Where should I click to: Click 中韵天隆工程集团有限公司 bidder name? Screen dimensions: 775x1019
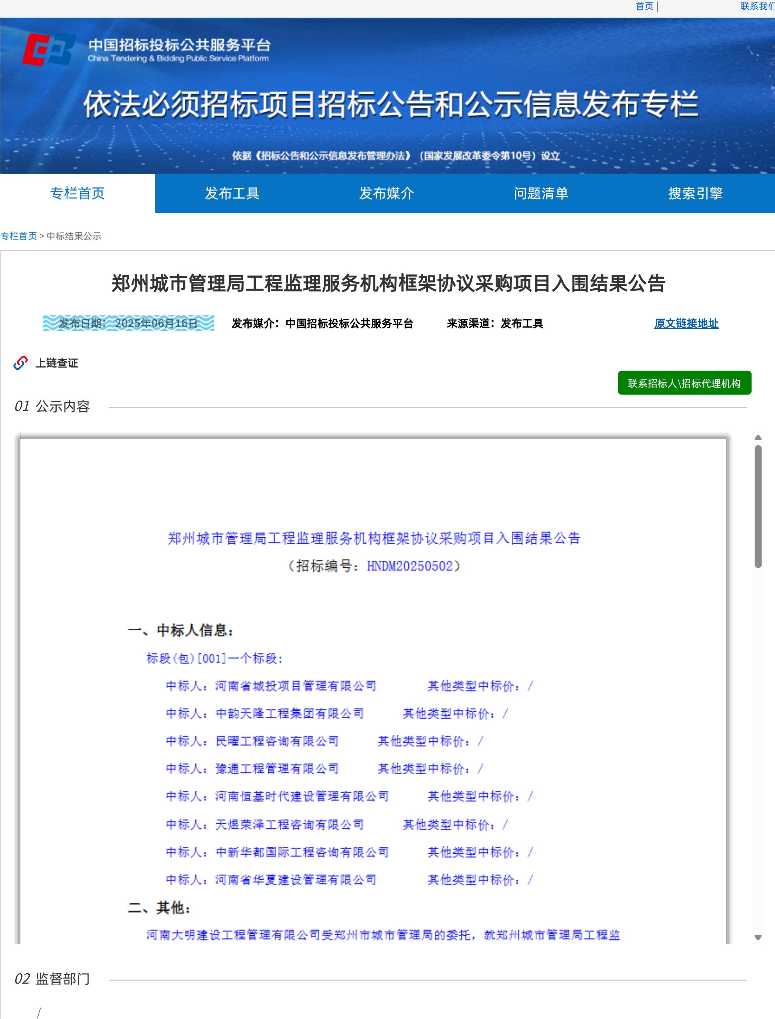pos(290,714)
